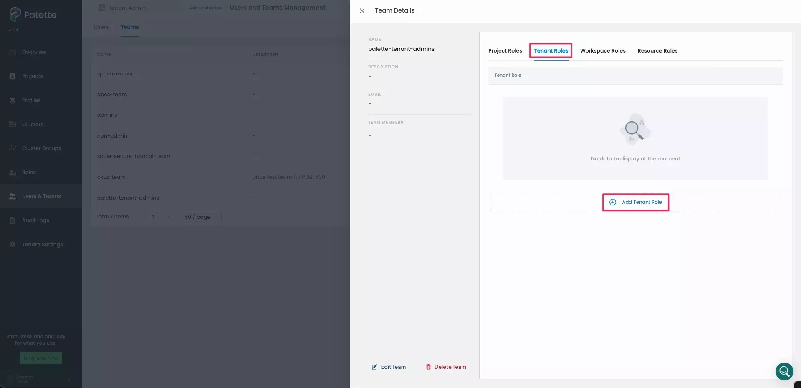Screen dimensions: 801x388
Task: Close the Team Details panel
Action: pos(362,10)
